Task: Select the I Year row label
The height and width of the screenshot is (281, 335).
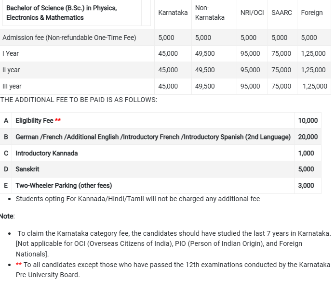Action: coord(11,53)
